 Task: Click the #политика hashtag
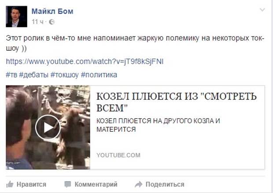99,75
